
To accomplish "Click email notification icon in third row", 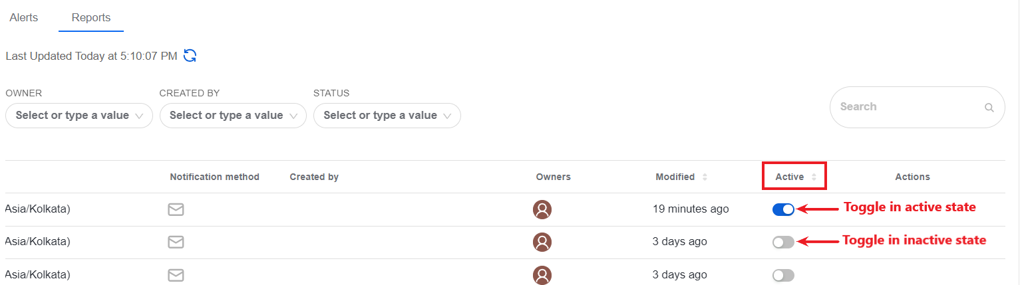I will pyautogui.click(x=176, y=275).
